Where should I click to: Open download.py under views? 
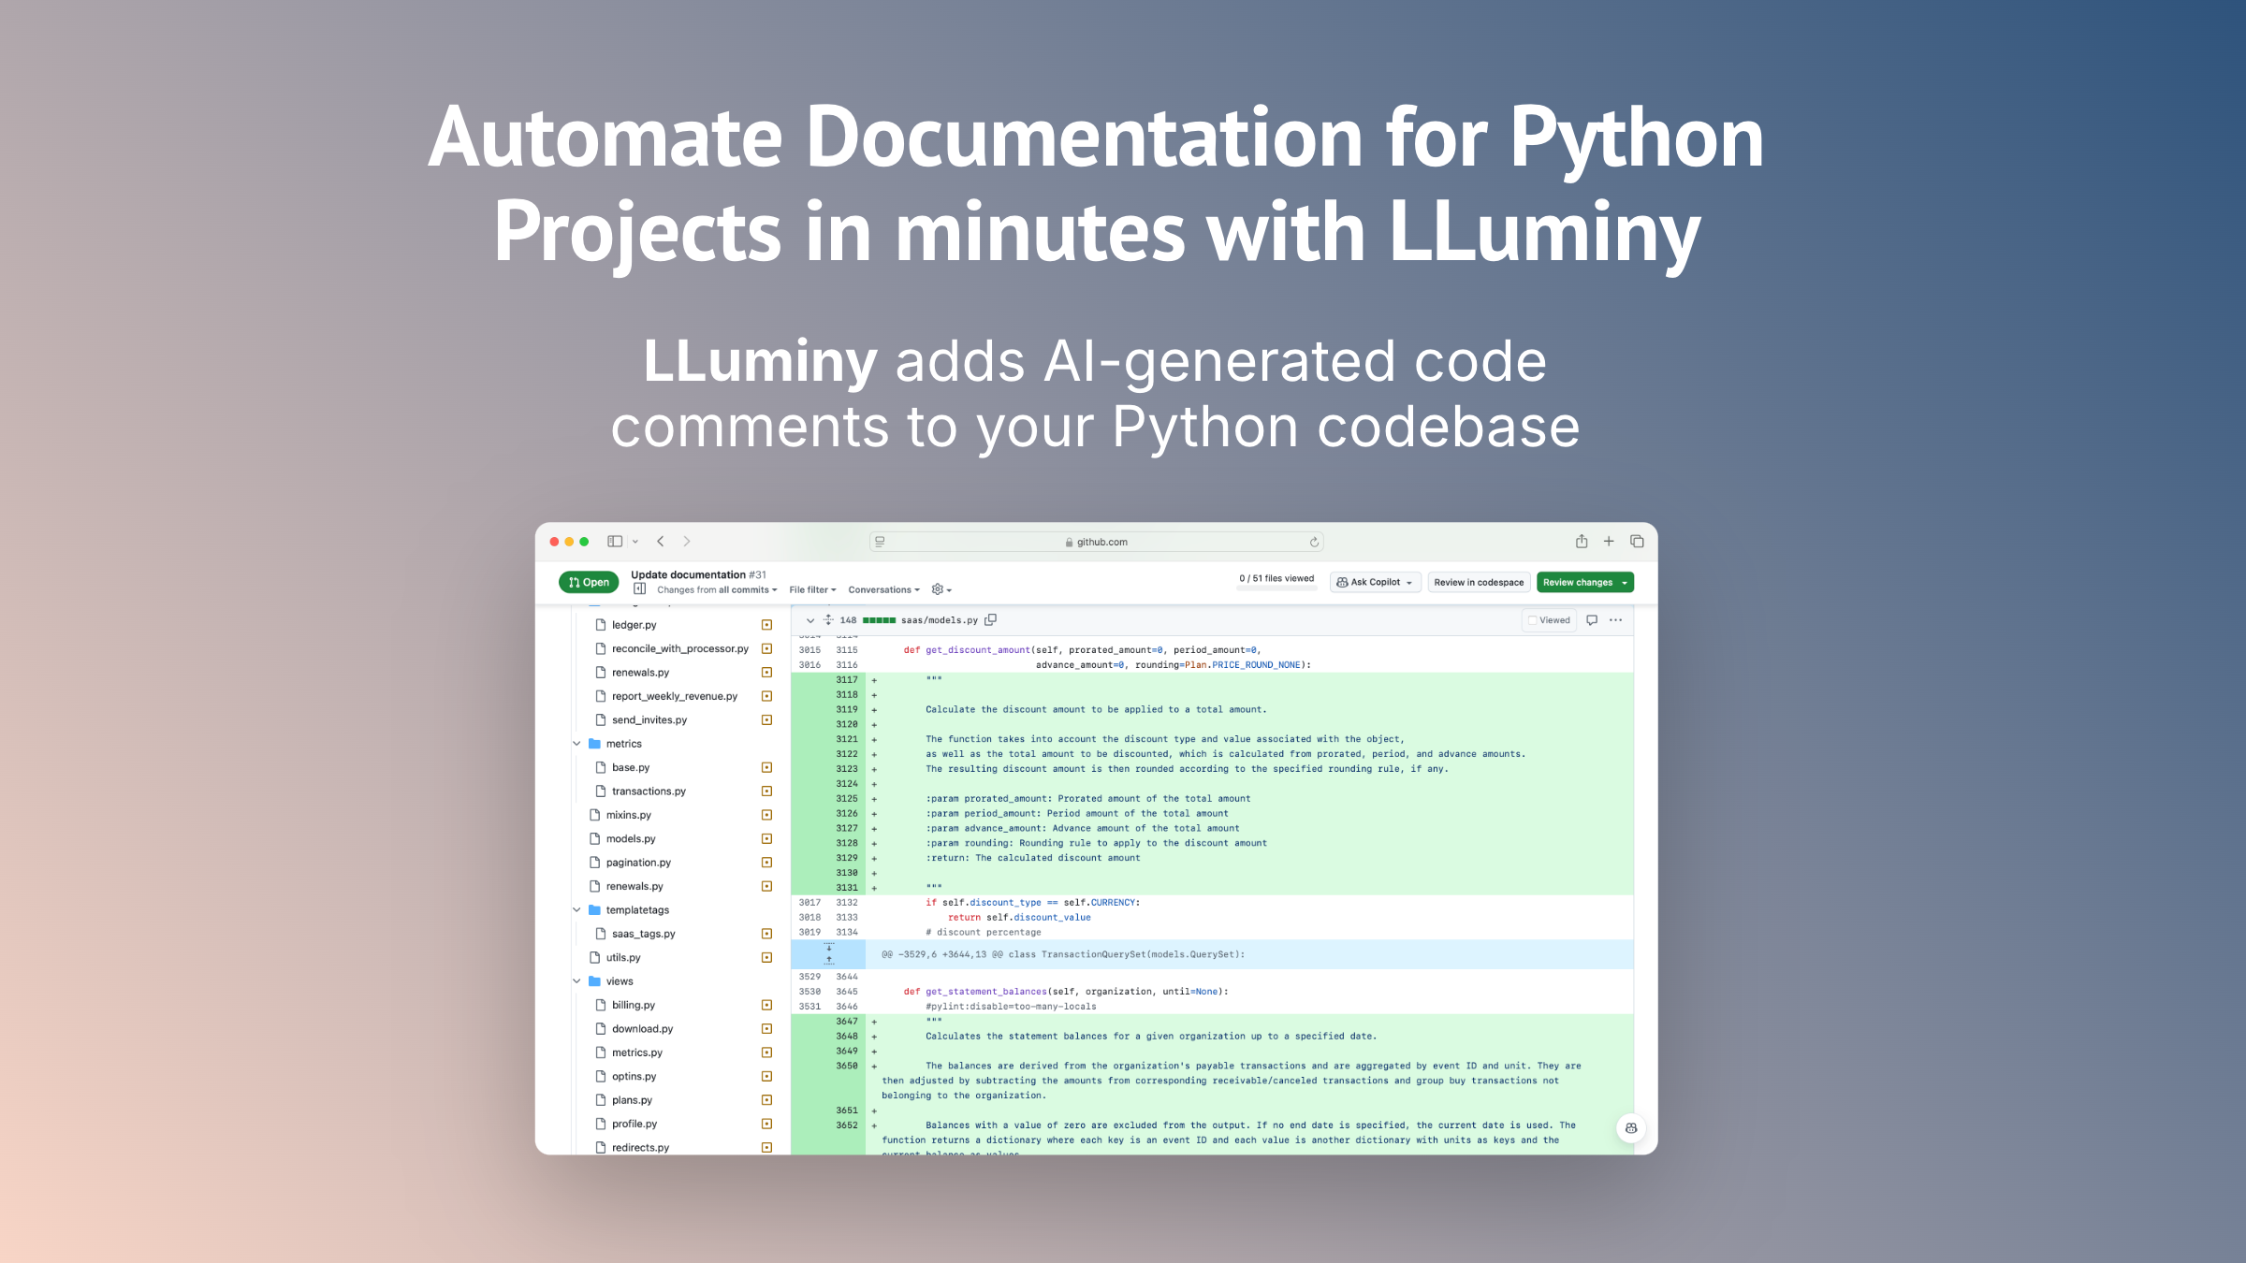pyautogui.click(x=643, y=1028)
